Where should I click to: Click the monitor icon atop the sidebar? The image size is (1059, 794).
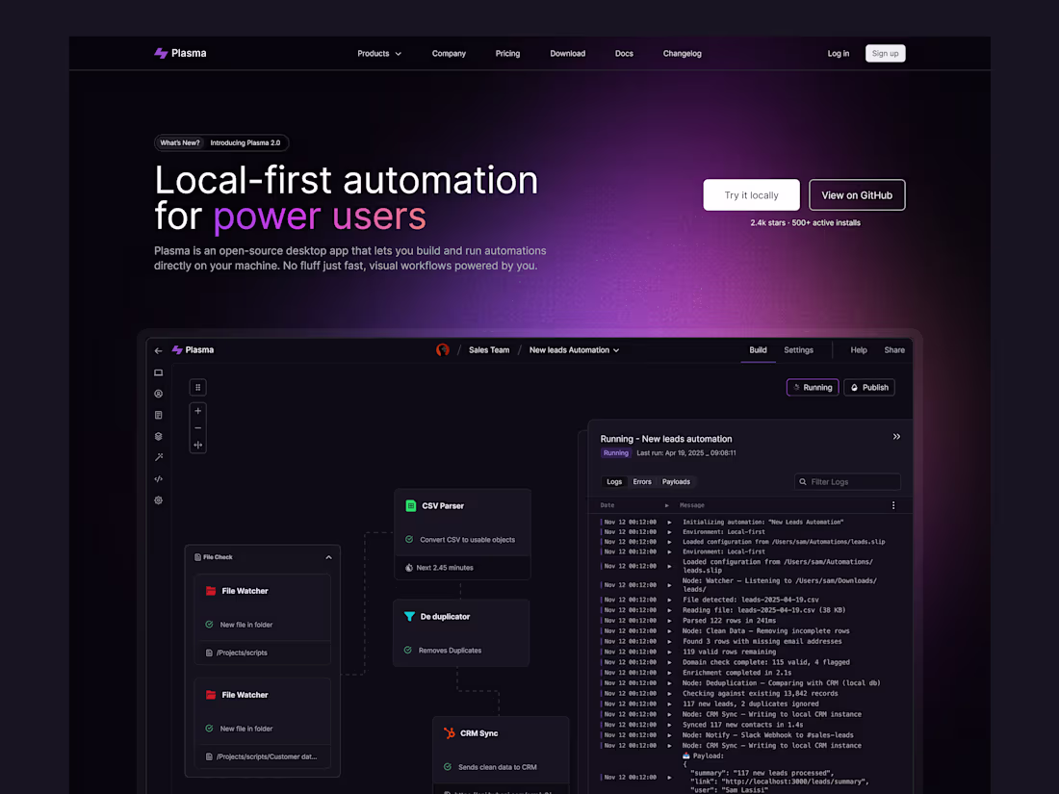click(159, 373)
